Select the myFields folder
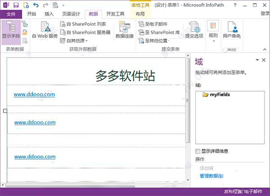Screen dimensions: 270x196 pos(216,94)
